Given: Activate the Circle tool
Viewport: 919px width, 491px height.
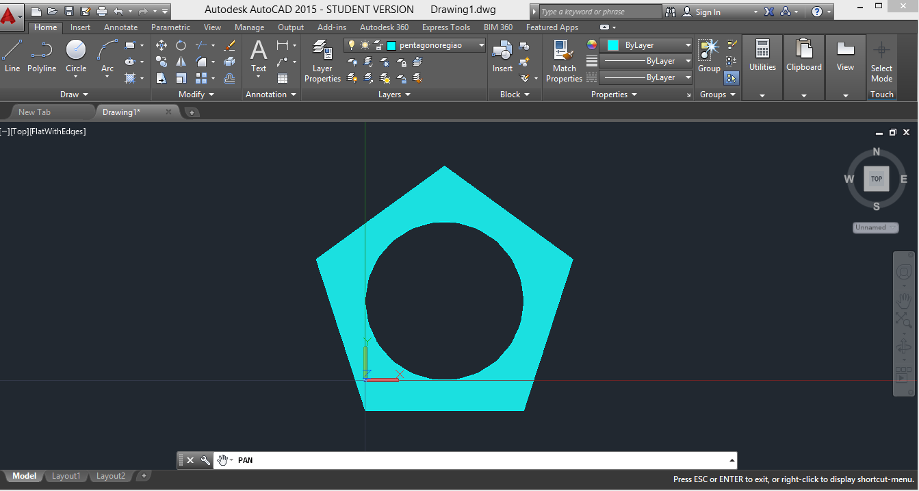Looking at the screenshot, I should point(76,56).
